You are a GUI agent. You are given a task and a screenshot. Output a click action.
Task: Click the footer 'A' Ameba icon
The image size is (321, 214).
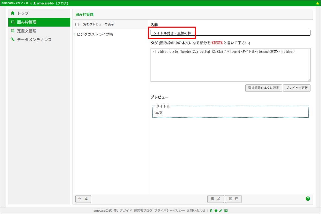(211, 211)
